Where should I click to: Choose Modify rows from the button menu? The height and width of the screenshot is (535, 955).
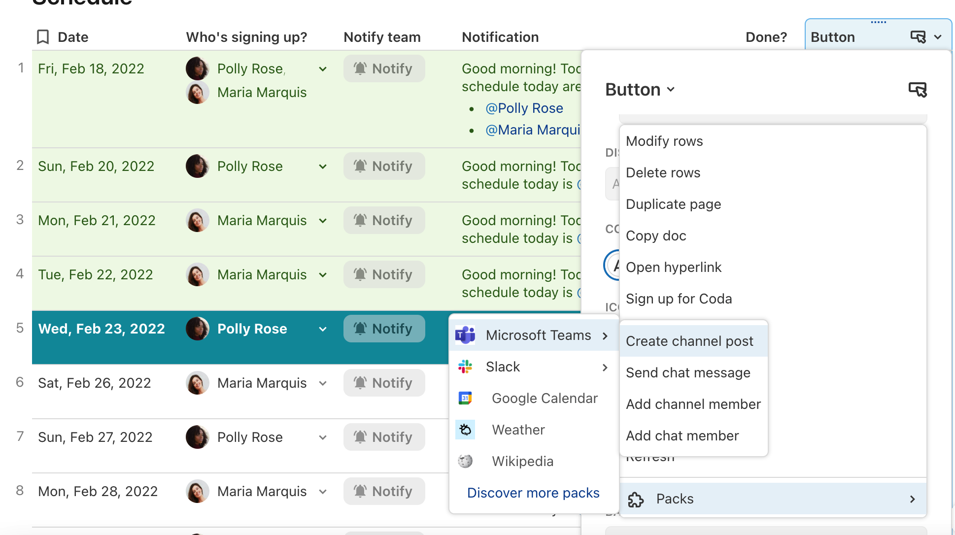pos(664,141)
